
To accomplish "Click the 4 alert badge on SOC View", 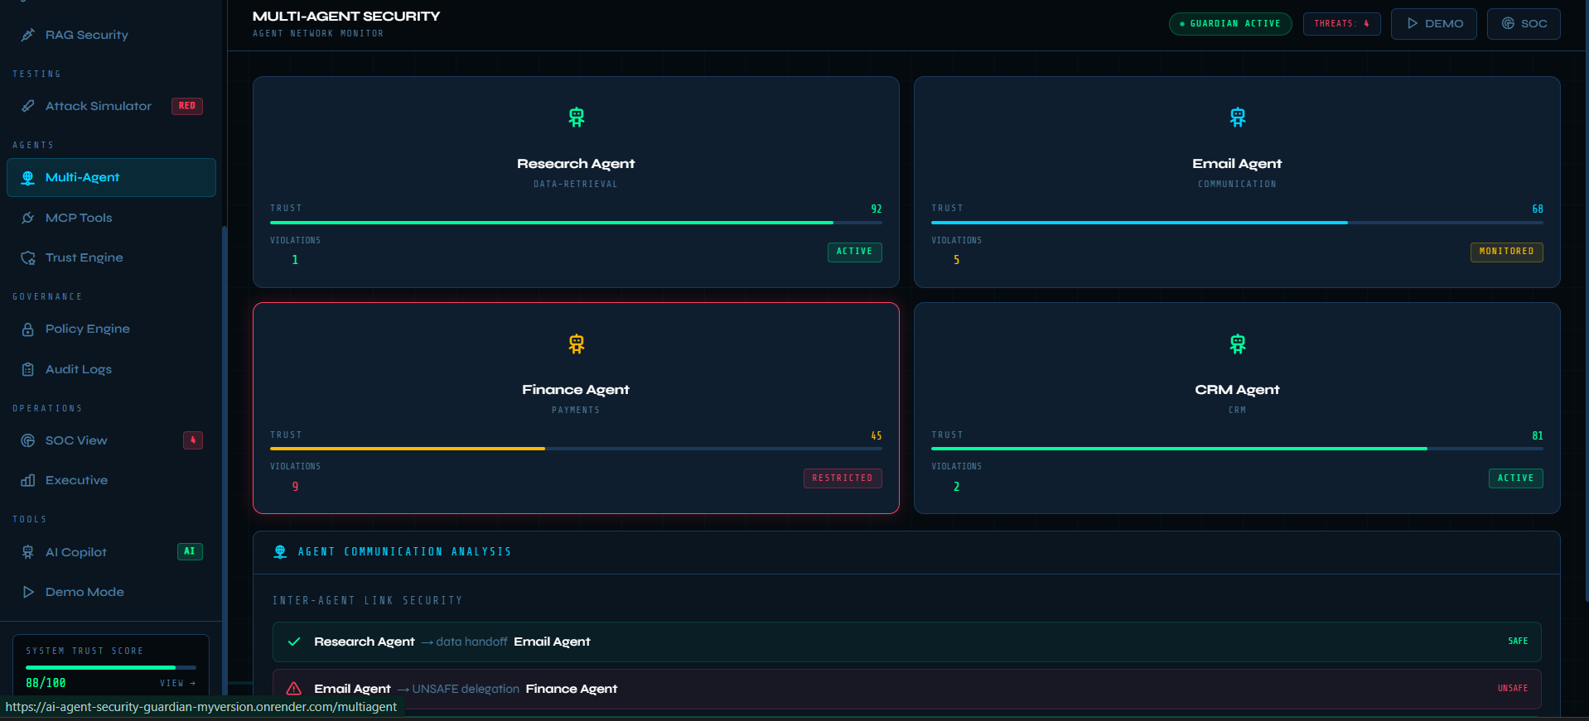I will [x=193, y=440].
